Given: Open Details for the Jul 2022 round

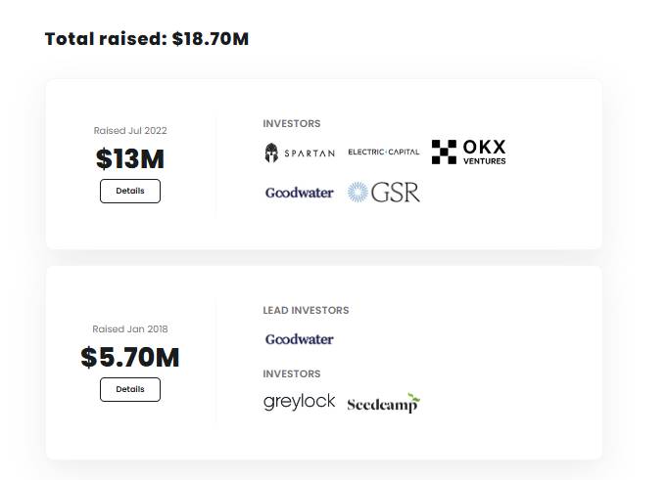Looking at the screenshot, I should point(130,191).
